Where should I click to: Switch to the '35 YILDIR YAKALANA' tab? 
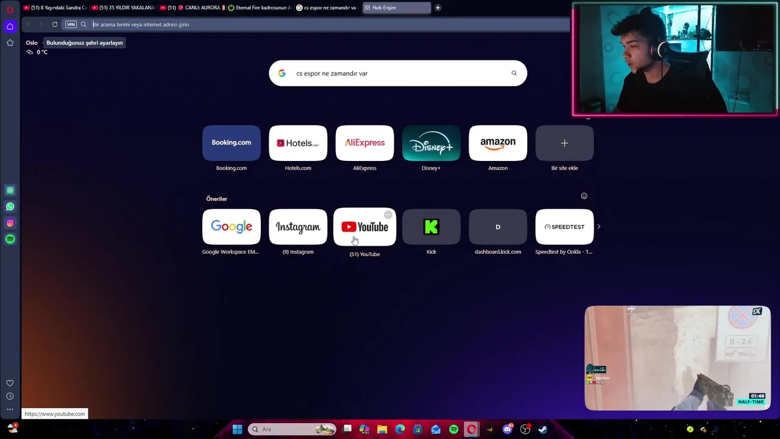click(x=123, y=8)
